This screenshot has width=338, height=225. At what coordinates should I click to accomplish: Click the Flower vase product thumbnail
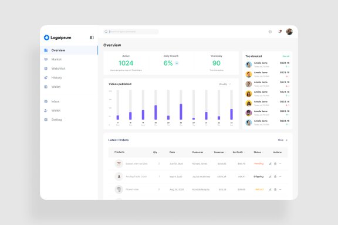click(119, 189)
